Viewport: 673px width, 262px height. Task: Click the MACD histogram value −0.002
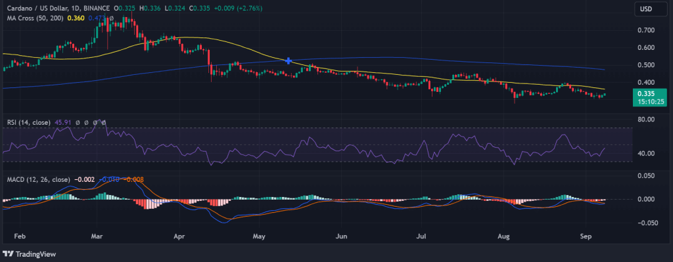pyautogui.click(x=85, y=179)
